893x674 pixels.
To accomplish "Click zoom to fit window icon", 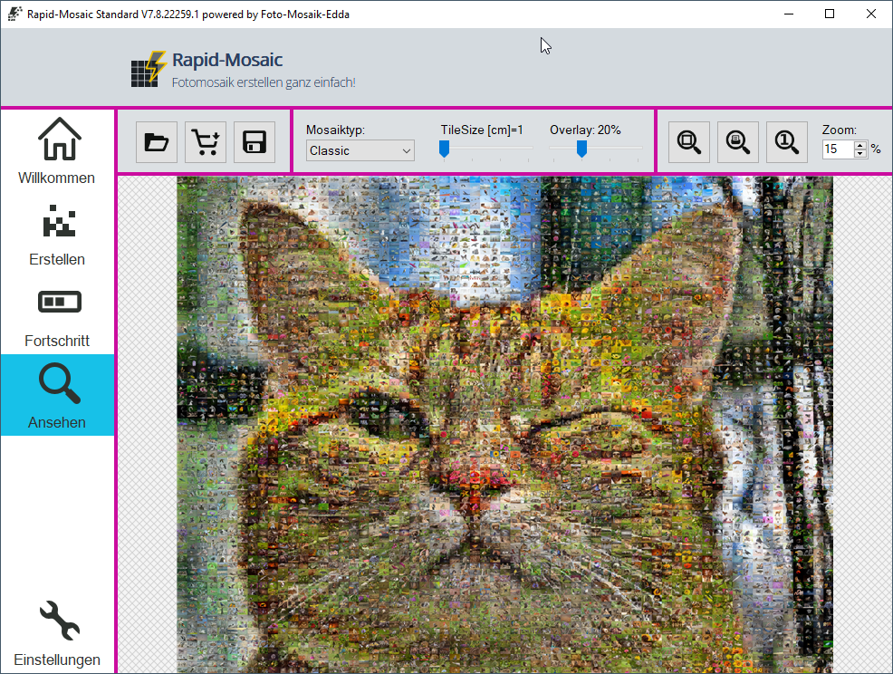I will 689,142.
